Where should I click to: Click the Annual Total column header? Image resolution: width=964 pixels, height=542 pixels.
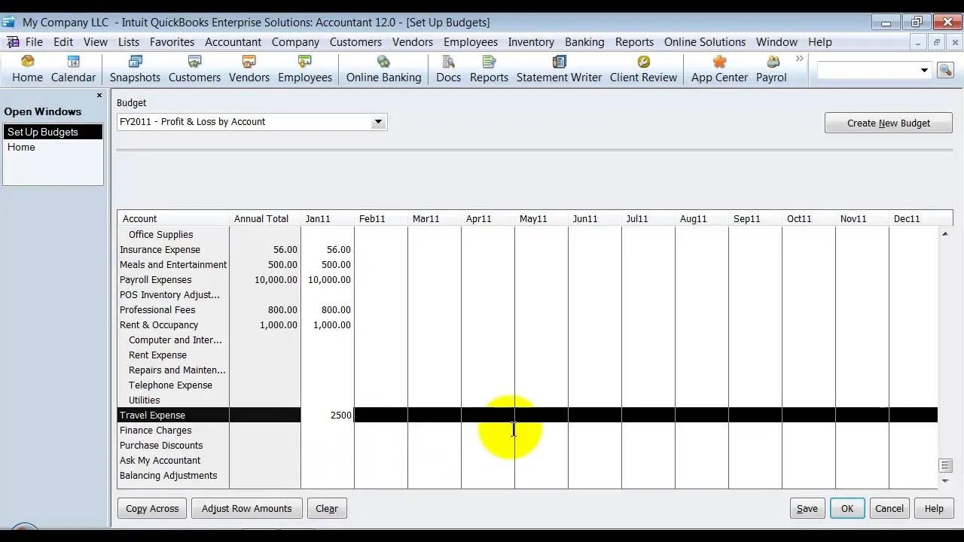[x=261, y=218]
